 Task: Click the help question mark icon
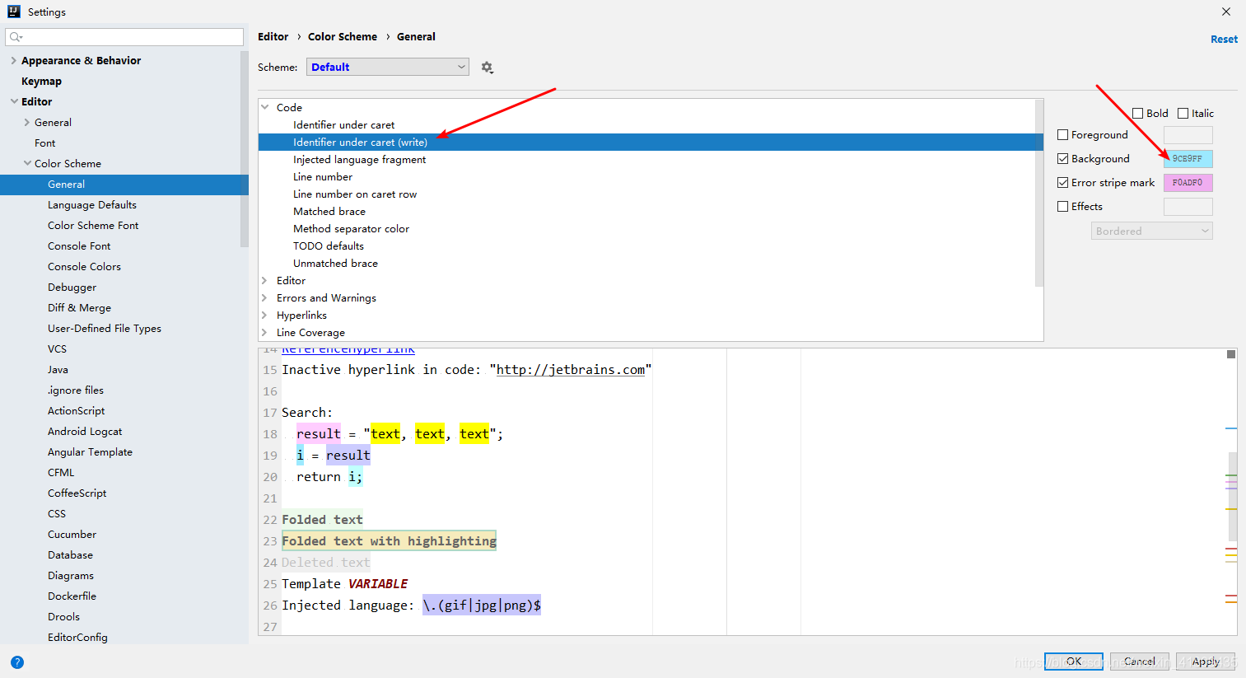click(x=17, y=662)
